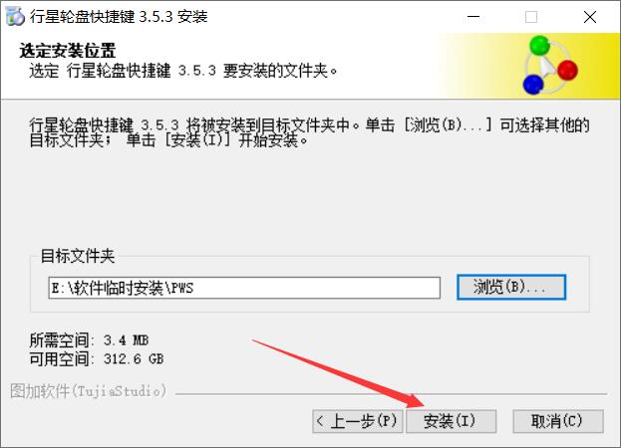Click the 可用空间 312.6 GB text

point(97,358)
